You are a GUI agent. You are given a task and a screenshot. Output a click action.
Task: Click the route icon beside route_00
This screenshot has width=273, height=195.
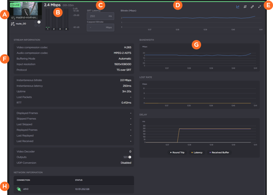(x=13, y=24)
